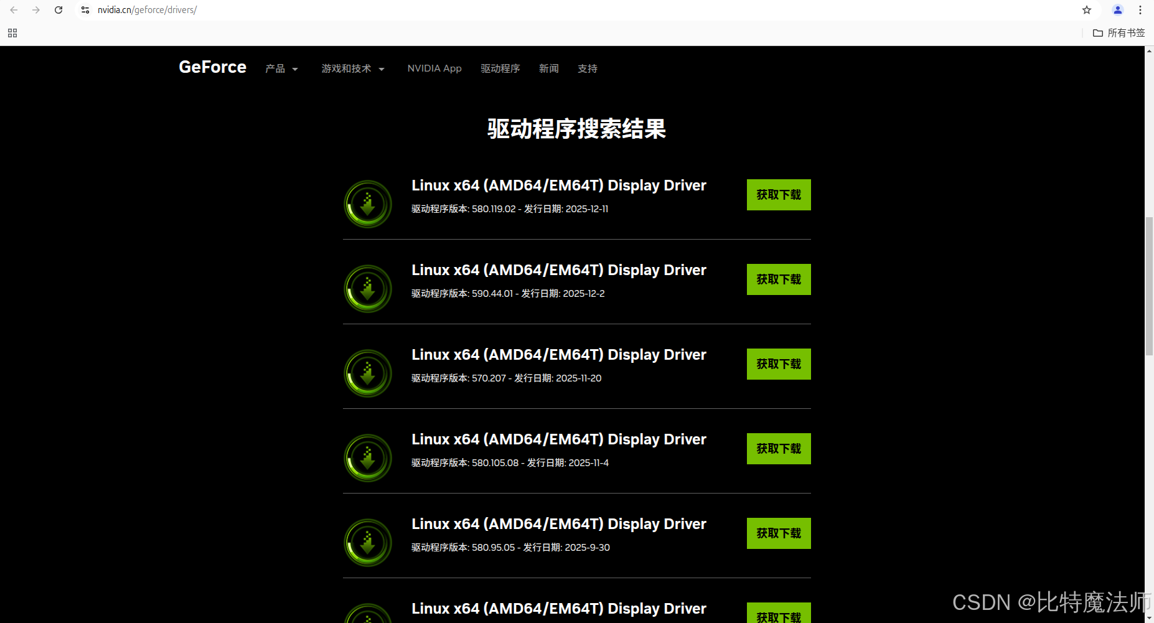
Task: Open driver title dated 2025-9-30
Action: click(x=558, y=524)
